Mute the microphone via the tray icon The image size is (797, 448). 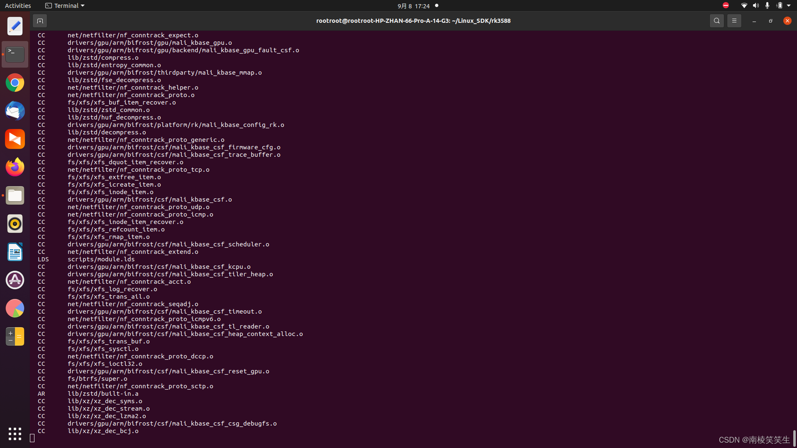(768, 5)
